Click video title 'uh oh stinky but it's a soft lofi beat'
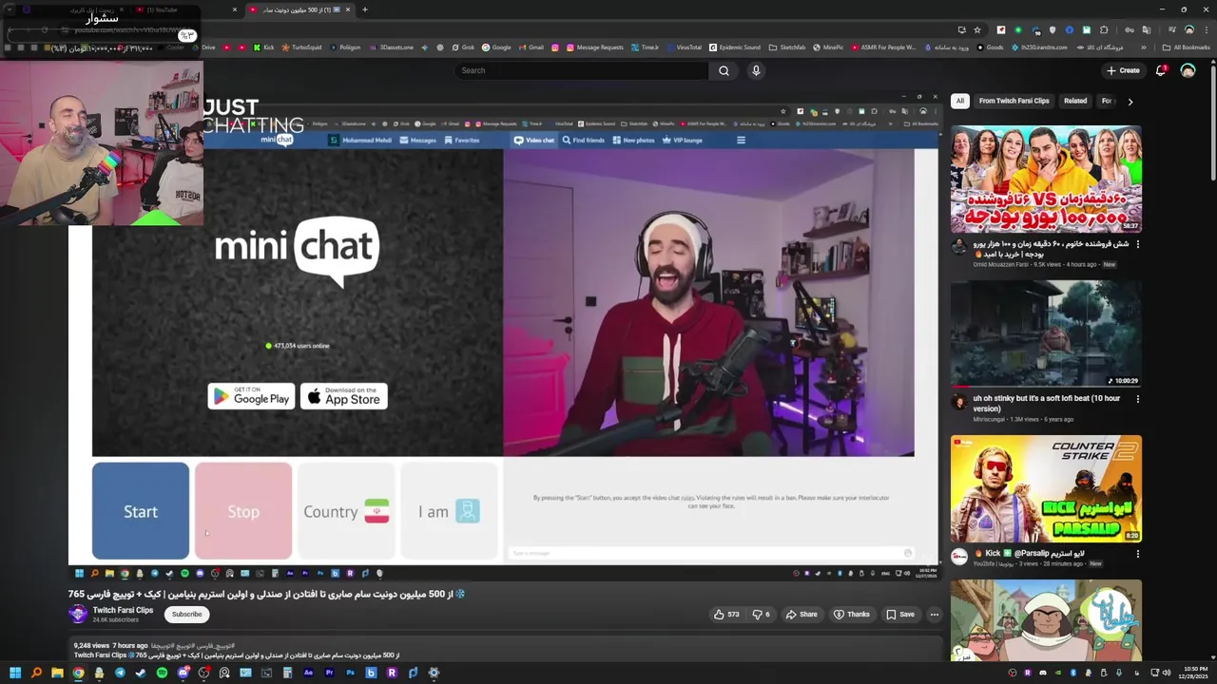1217x684 pixels. (x=1047, y=404)
